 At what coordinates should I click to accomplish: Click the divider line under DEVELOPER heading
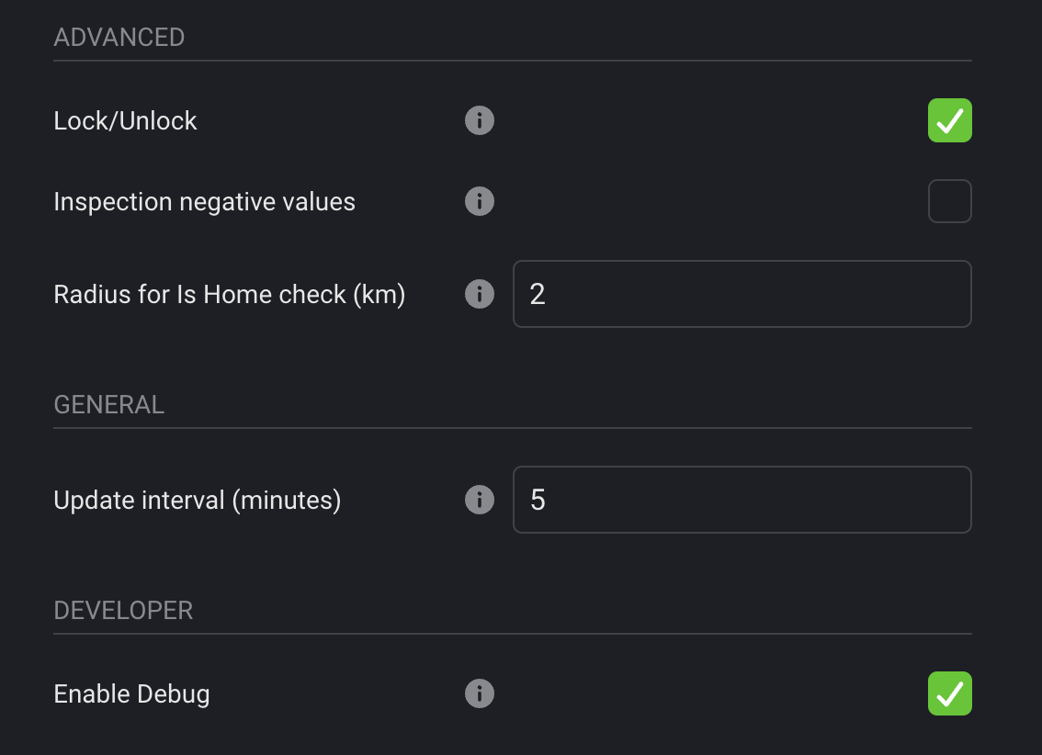coord(512,634)
